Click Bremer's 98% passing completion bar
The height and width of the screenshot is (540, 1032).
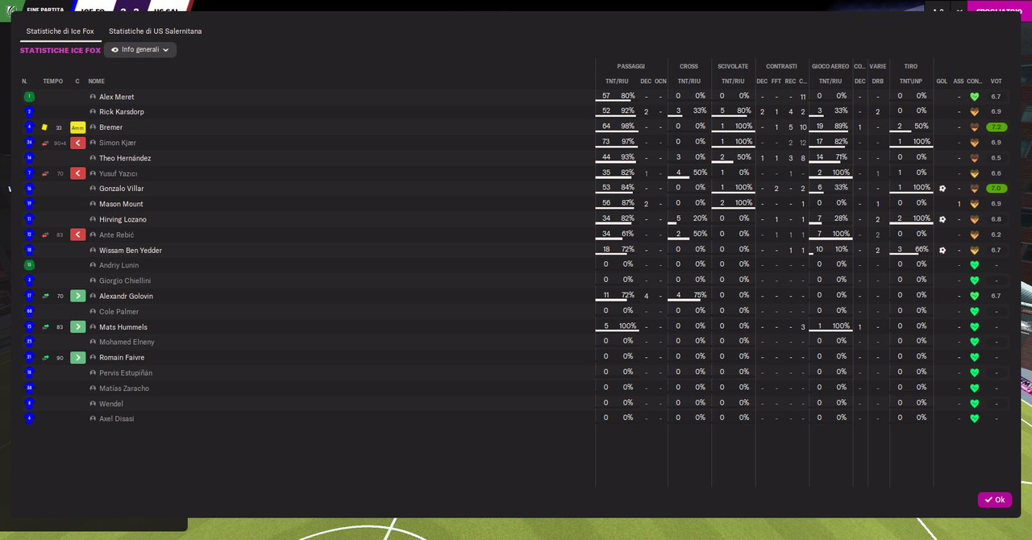617,132
